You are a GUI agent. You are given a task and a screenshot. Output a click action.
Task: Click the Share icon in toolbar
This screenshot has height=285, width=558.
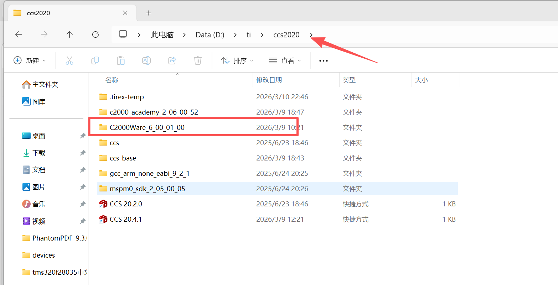click(x=172, y=60)
